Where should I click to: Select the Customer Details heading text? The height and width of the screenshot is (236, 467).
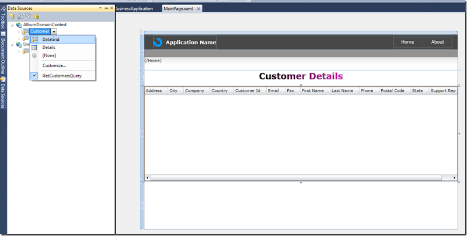(301, 76)
